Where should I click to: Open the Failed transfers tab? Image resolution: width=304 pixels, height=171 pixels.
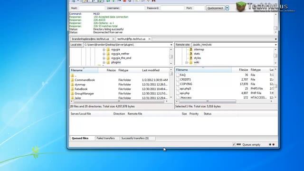(x=105, y=138)
